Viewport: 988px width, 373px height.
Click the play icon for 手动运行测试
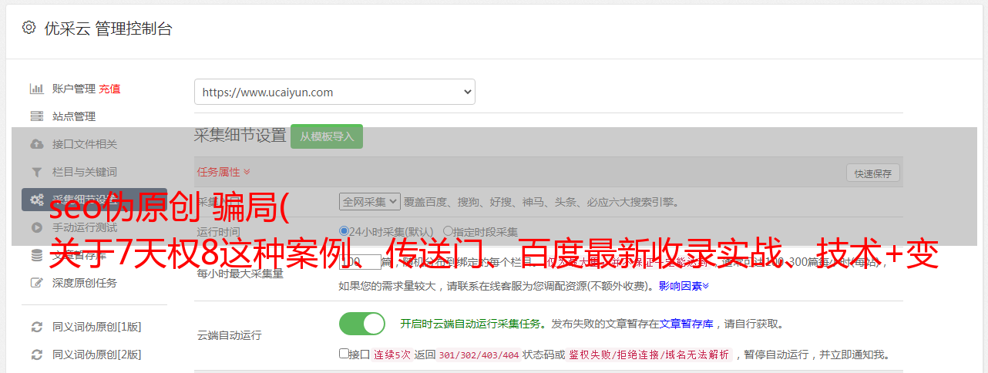point(36,227)
